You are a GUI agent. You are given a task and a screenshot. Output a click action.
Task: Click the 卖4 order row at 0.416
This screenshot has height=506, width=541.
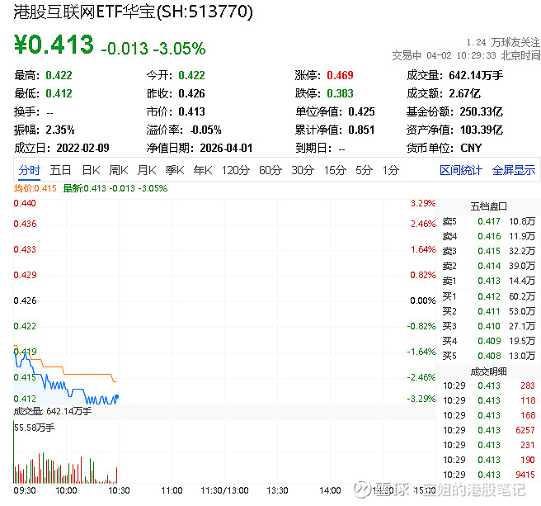[x=488, y=236]
